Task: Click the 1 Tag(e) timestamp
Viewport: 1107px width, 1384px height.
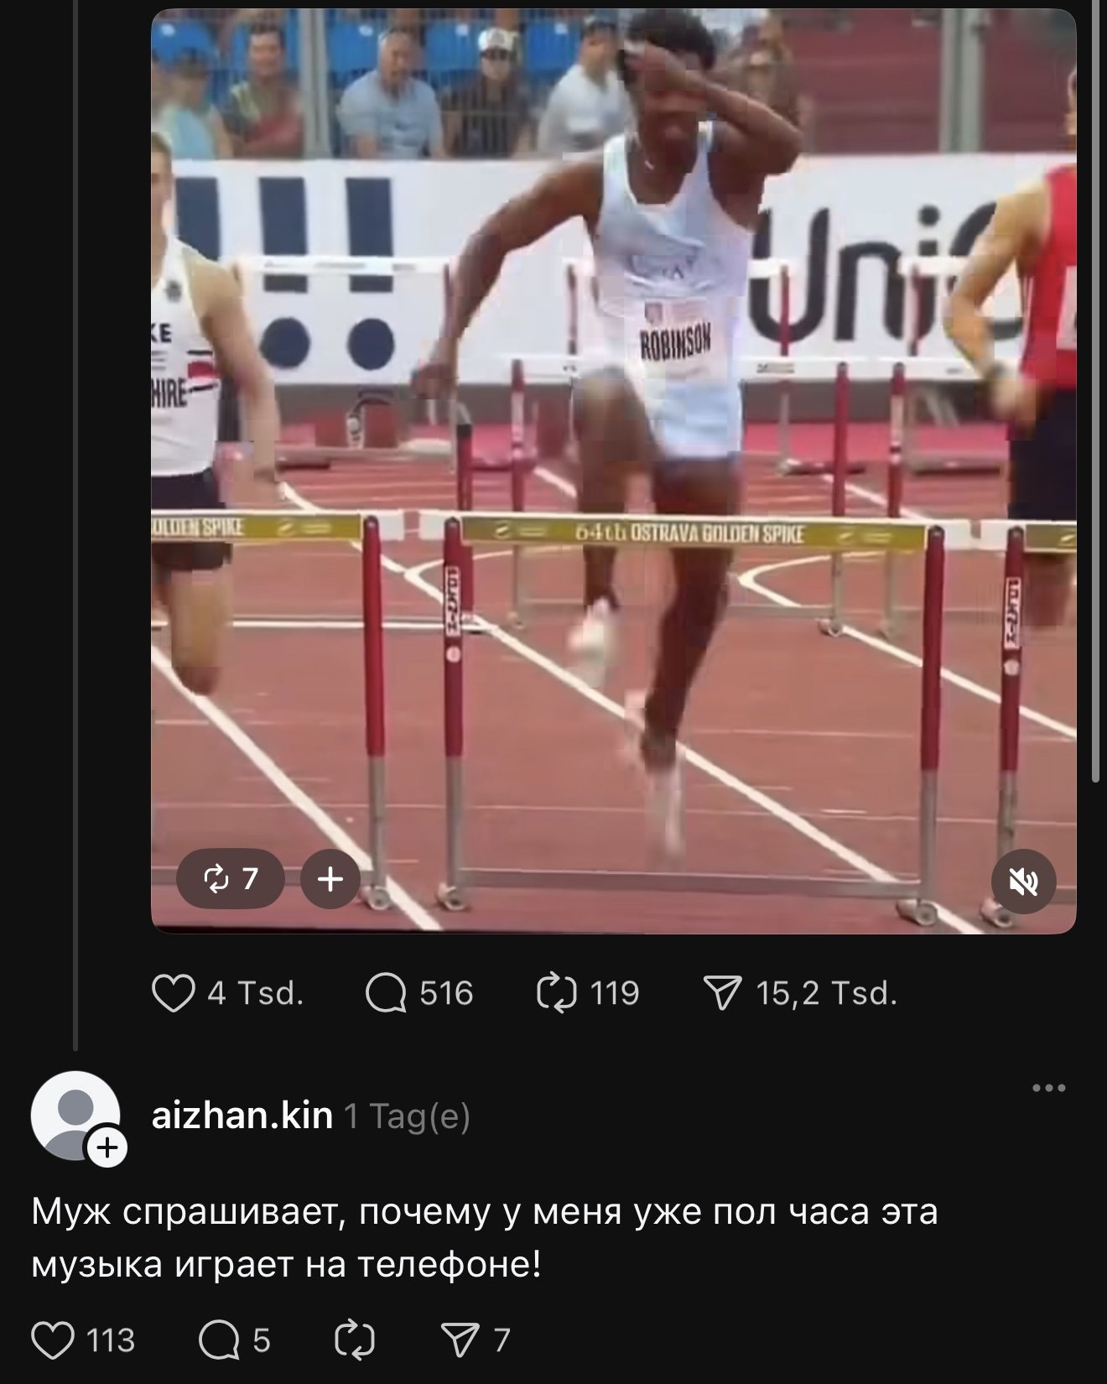Action: click(408, 1116)
